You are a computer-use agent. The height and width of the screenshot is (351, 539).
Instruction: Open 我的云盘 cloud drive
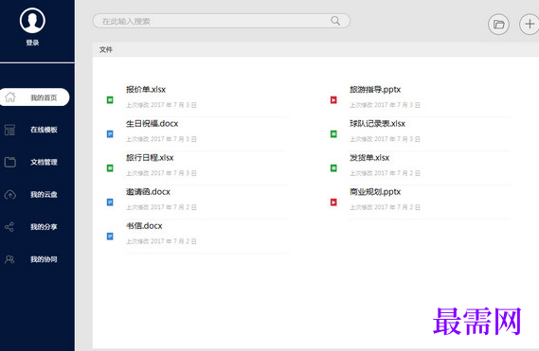tap(44, 194)
